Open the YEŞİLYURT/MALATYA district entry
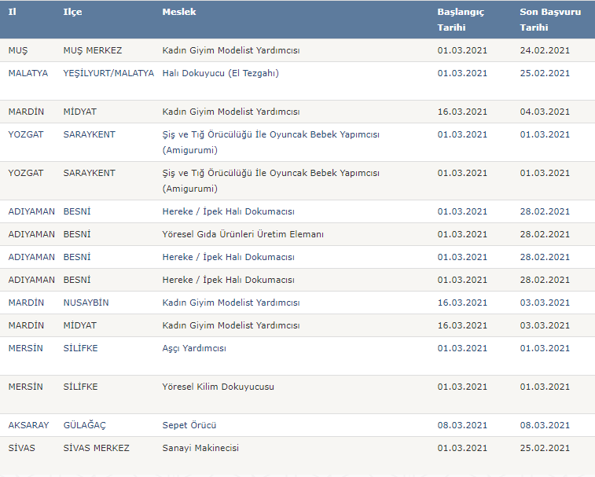The width and height of the screenshot is (595, 477). (x=108, y=73)
